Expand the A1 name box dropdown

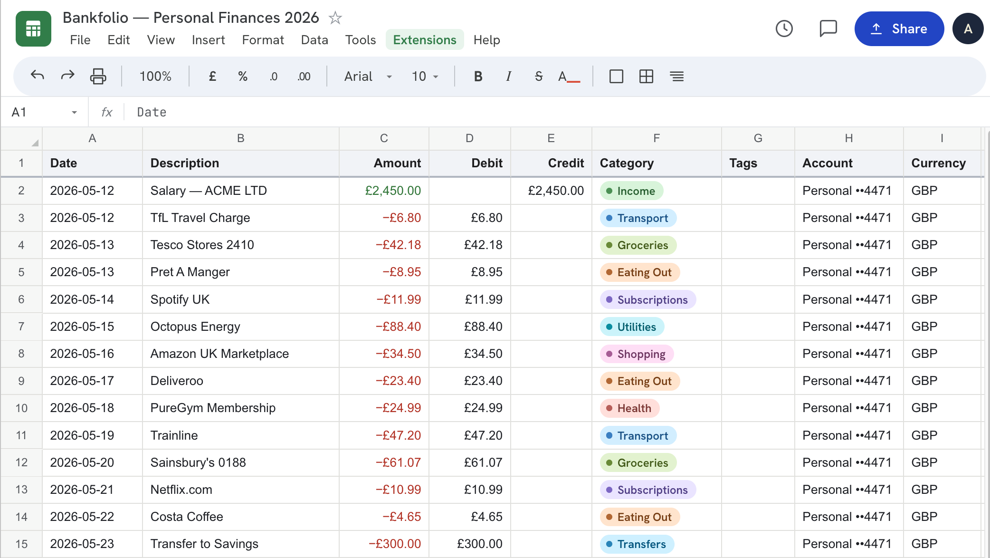pyautogui.click(x=74, y=112)
